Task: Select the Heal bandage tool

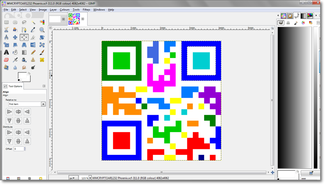Action: click(x=42, y=60)
